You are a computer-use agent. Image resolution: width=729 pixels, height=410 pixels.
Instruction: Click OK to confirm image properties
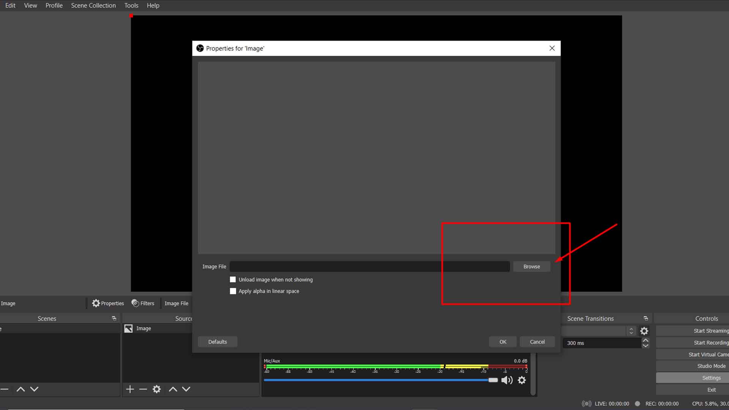(x=503, y=341)
